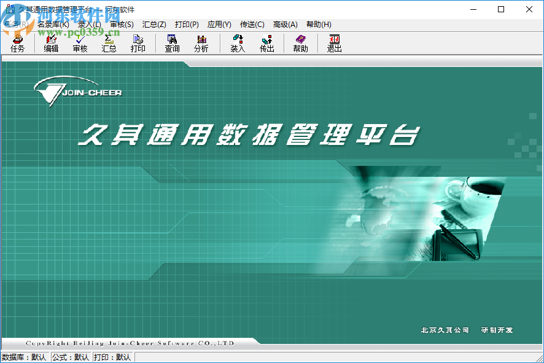Open the 录入(L) menu
The height and width of the screenshot is (363, 544).
tap(89, 25)
